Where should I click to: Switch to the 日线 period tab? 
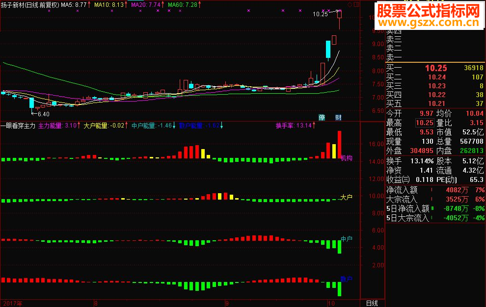(x=372, y=303)
